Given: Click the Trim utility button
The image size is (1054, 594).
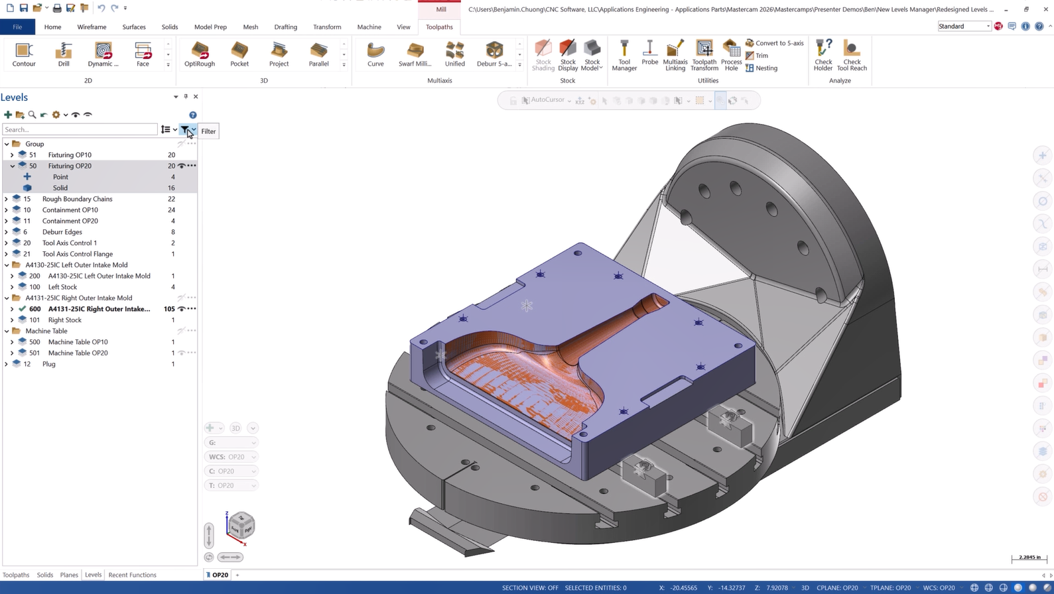Looking at the screenshot, I should [x=757, y=56].
